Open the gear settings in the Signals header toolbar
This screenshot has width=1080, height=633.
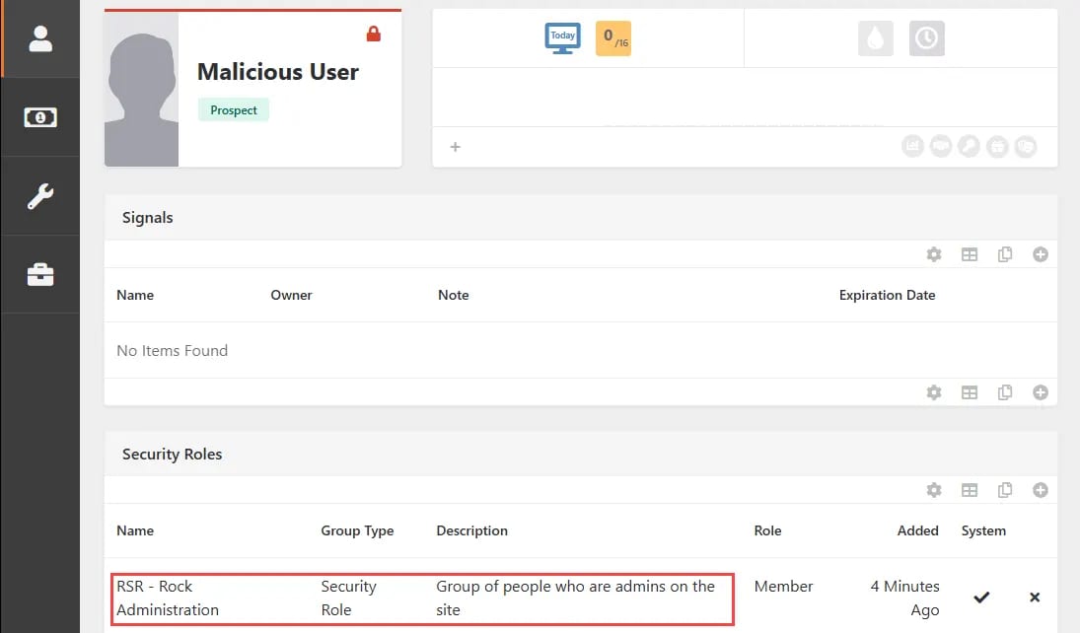point(934,254)
